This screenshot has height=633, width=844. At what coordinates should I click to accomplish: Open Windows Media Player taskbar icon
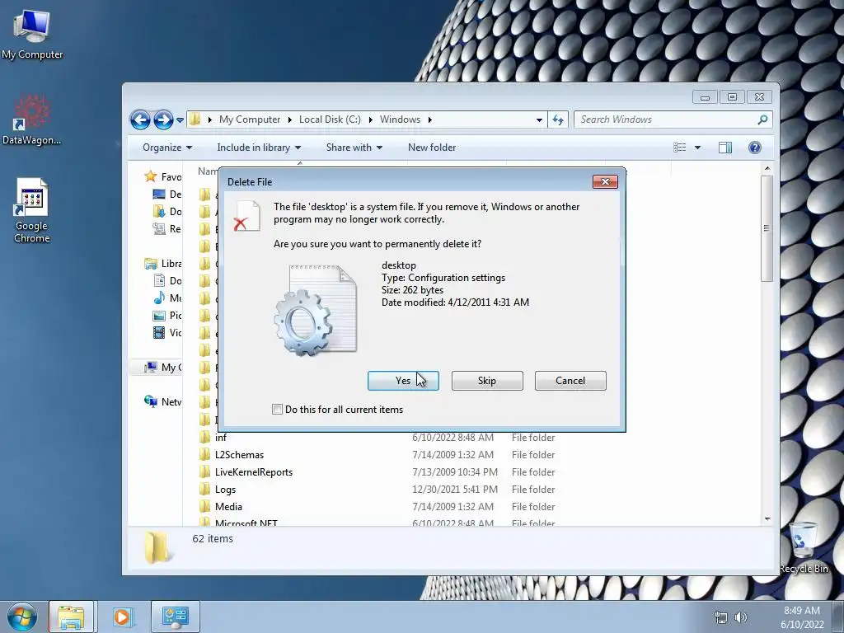(x=122, y=617)
